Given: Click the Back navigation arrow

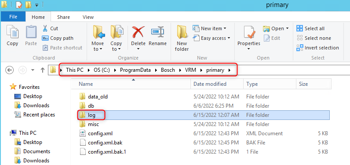Looking at the screenshot, I should 9,70.
